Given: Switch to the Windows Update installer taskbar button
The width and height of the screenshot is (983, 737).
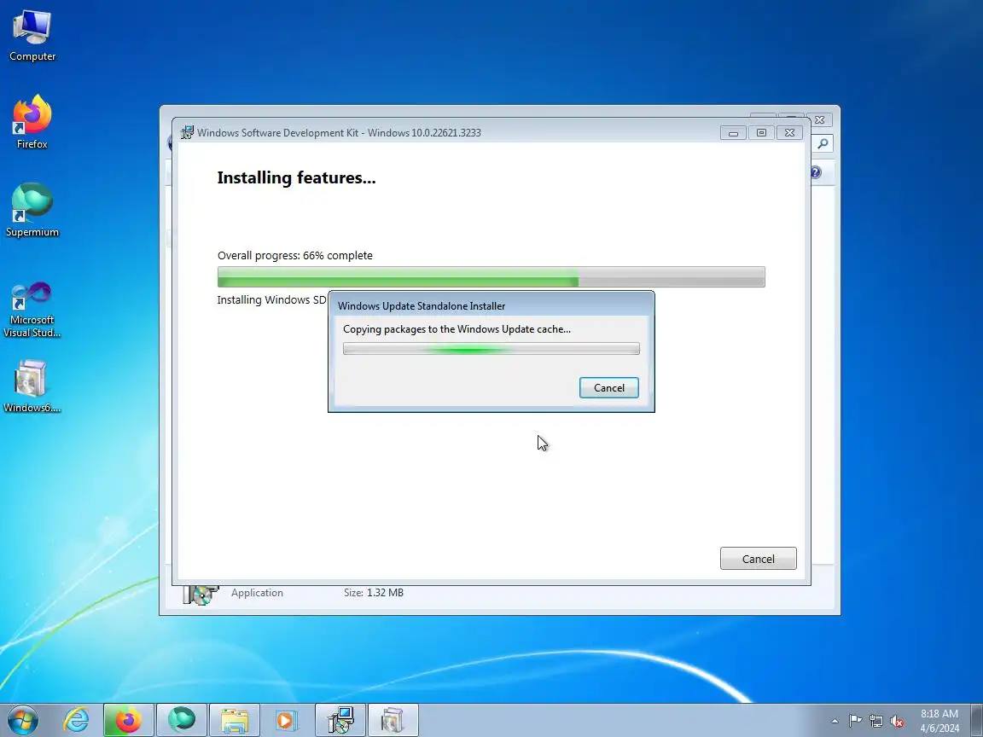Looking at the screenshot, I should [393, 720].
